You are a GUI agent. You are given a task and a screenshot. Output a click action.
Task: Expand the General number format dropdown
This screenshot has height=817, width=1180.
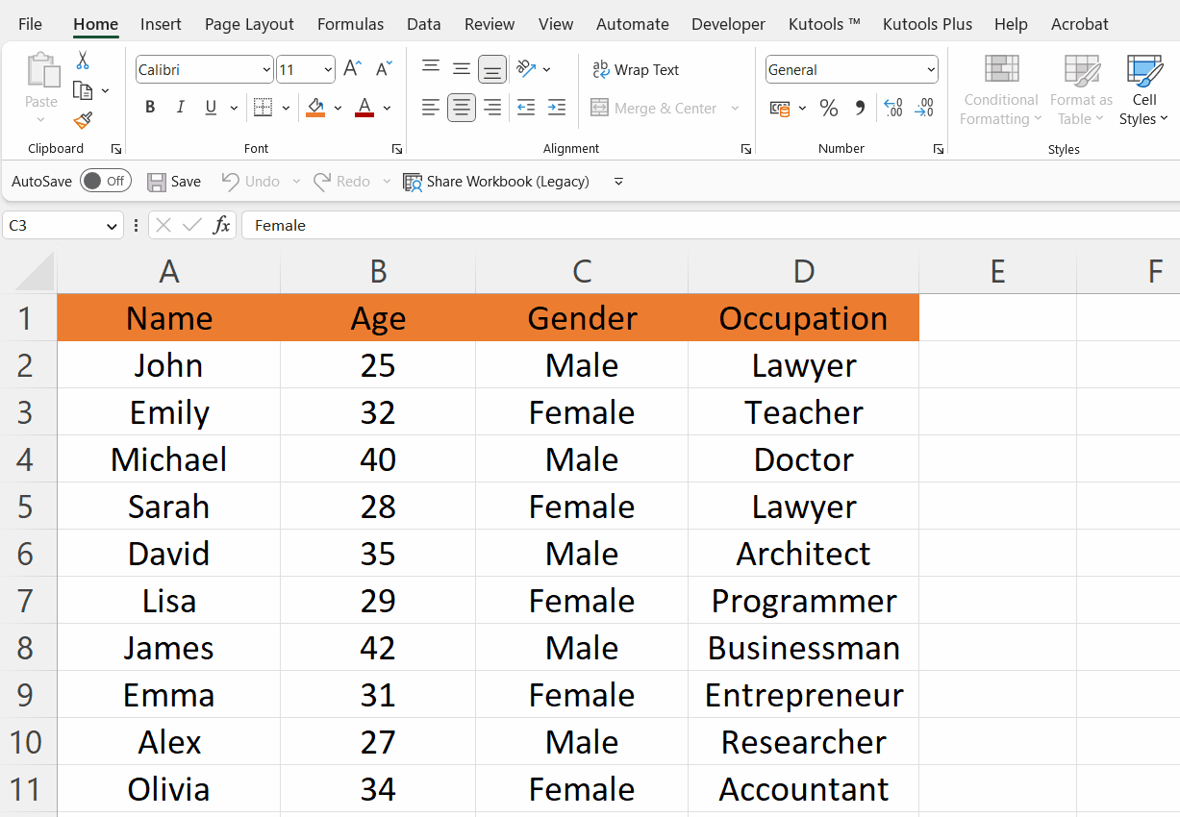tap(930, 69)
